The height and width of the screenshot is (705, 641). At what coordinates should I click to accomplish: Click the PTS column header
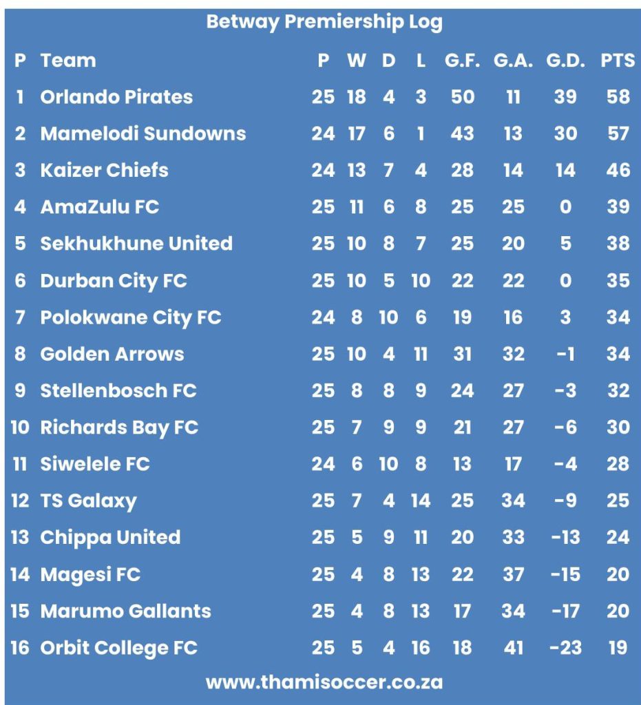pyautogui.click(x=618, y=60)
